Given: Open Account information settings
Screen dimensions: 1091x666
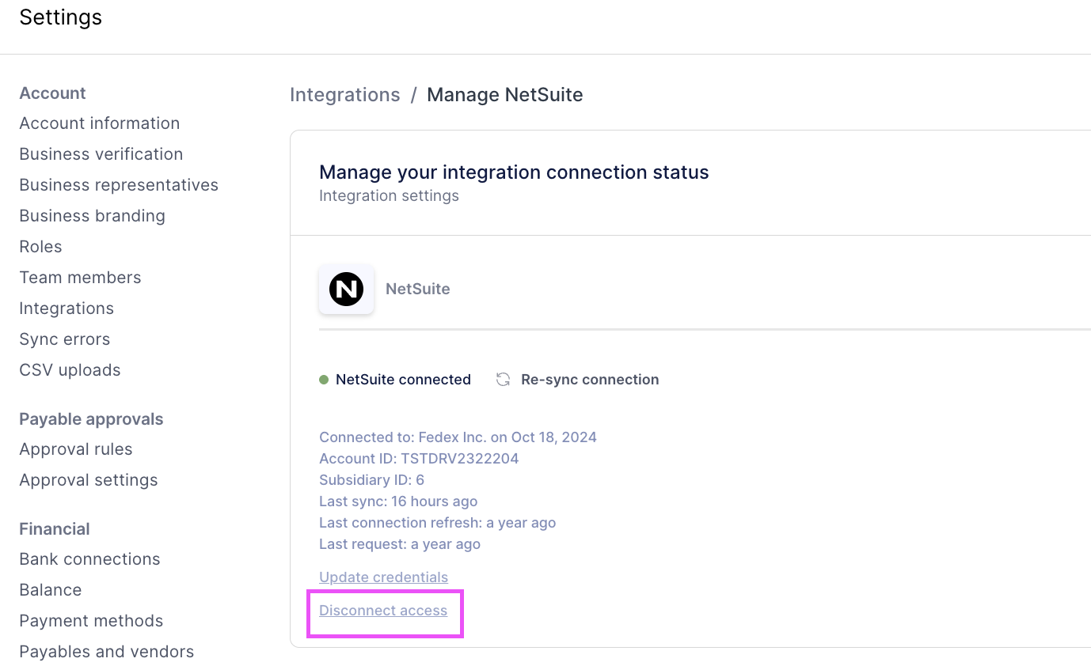Looking at the screenshot, I should (x=100, y=123).
